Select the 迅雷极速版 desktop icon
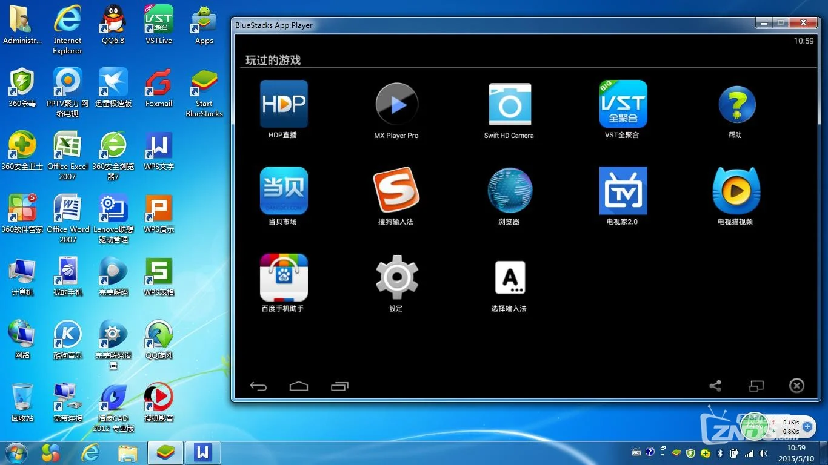This screenshot has height=465, width=828. point(113,87)
